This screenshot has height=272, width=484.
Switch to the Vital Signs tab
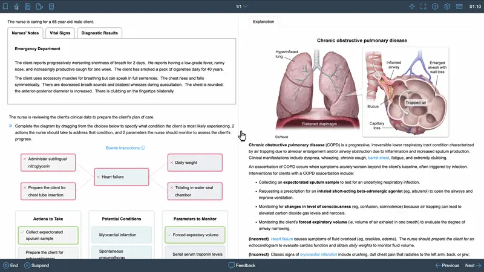[60, 33]
